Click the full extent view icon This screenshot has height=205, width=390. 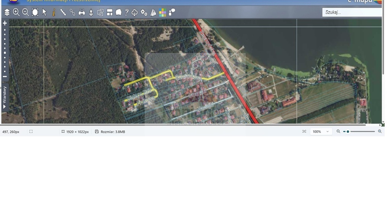pyautogui.click(x=35, y=13)
